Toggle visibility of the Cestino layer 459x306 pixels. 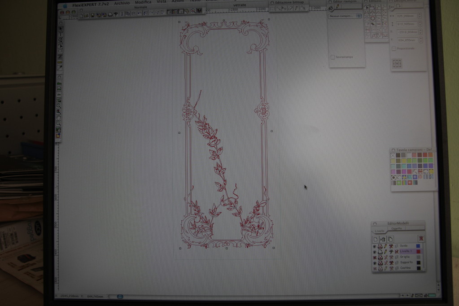(374, 269)
